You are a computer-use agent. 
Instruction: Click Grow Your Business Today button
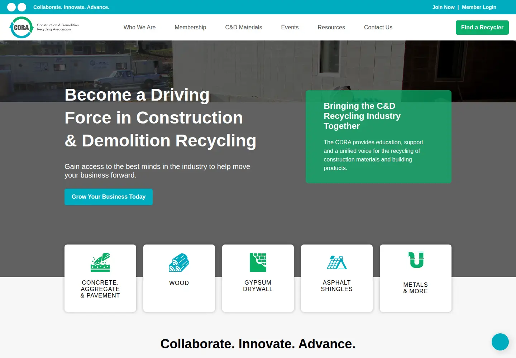pyautogui.click(x=109, y=197)
